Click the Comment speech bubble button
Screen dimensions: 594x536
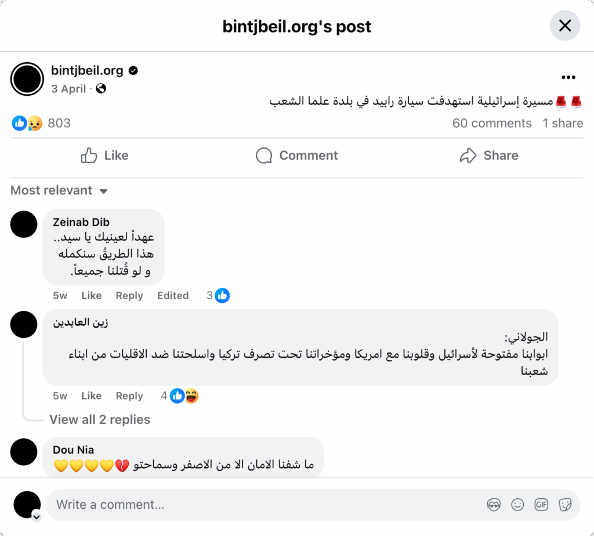(296, 156)
